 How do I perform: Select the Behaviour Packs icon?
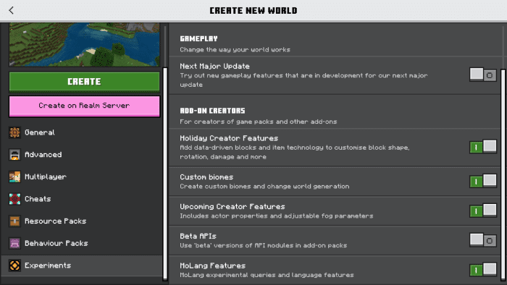tap(14, 243)
